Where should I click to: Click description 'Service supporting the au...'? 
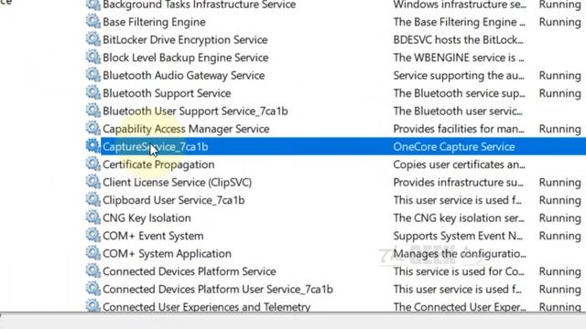(x=459, y=76)
